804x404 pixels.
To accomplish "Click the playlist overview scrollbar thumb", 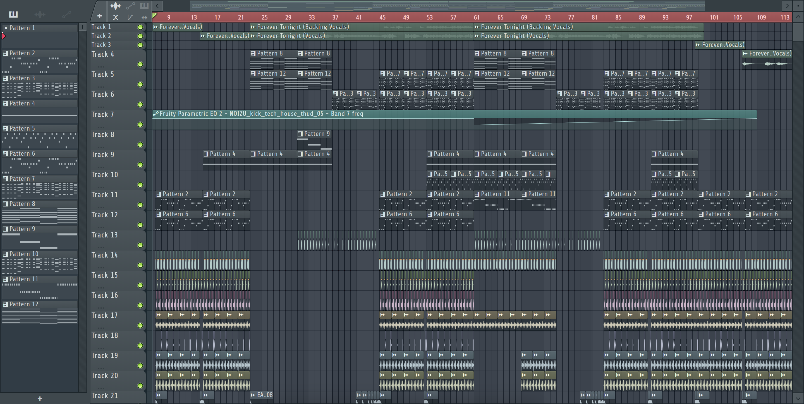I will click(x=447, y=6).
